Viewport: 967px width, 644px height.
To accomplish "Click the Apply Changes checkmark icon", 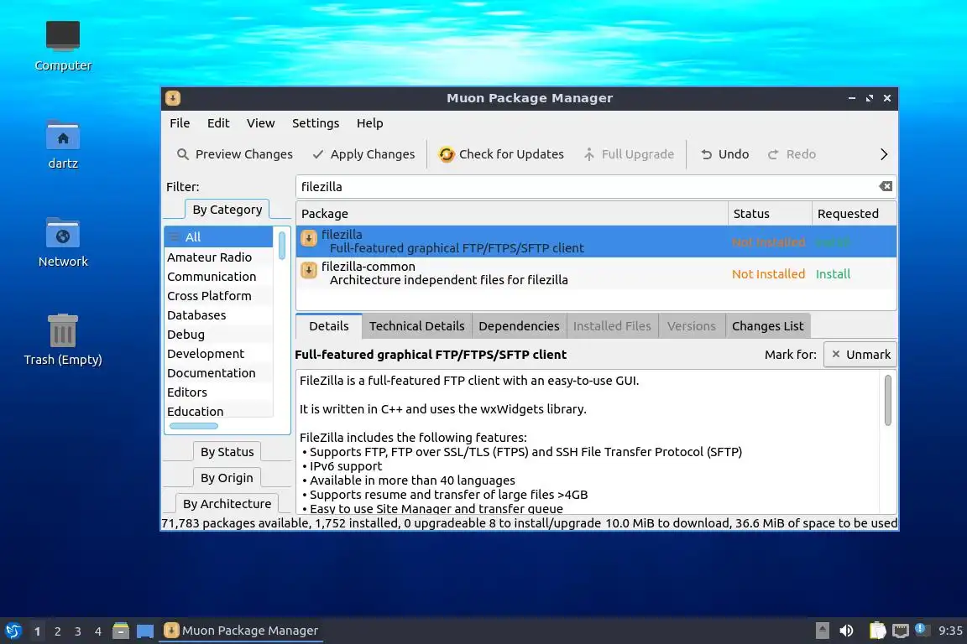I will click(317, 154).
